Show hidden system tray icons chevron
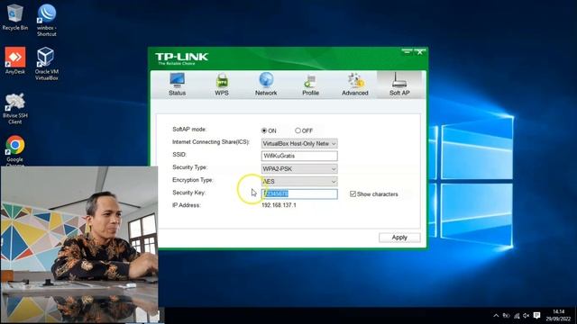The height and width of the screenshot is (324, 577). 496,316
